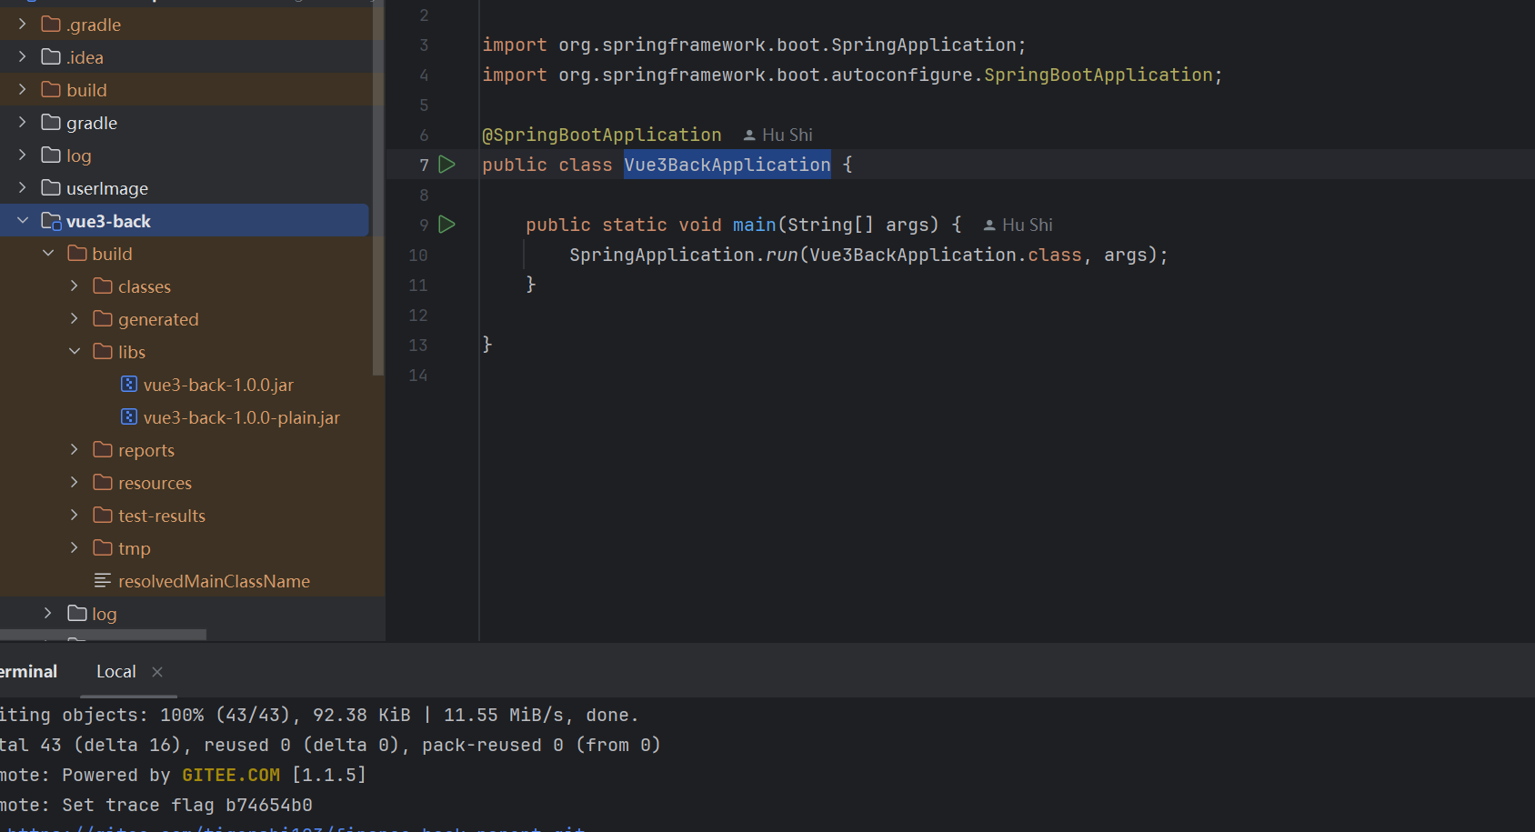Click the Terminal panel title
1535x832 pixels.
pyautogui.click(x=28, y=672)
